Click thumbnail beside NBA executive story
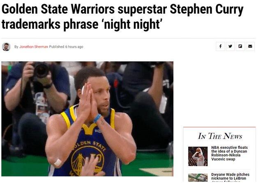The image size is (258, 183). pos(198,156)
